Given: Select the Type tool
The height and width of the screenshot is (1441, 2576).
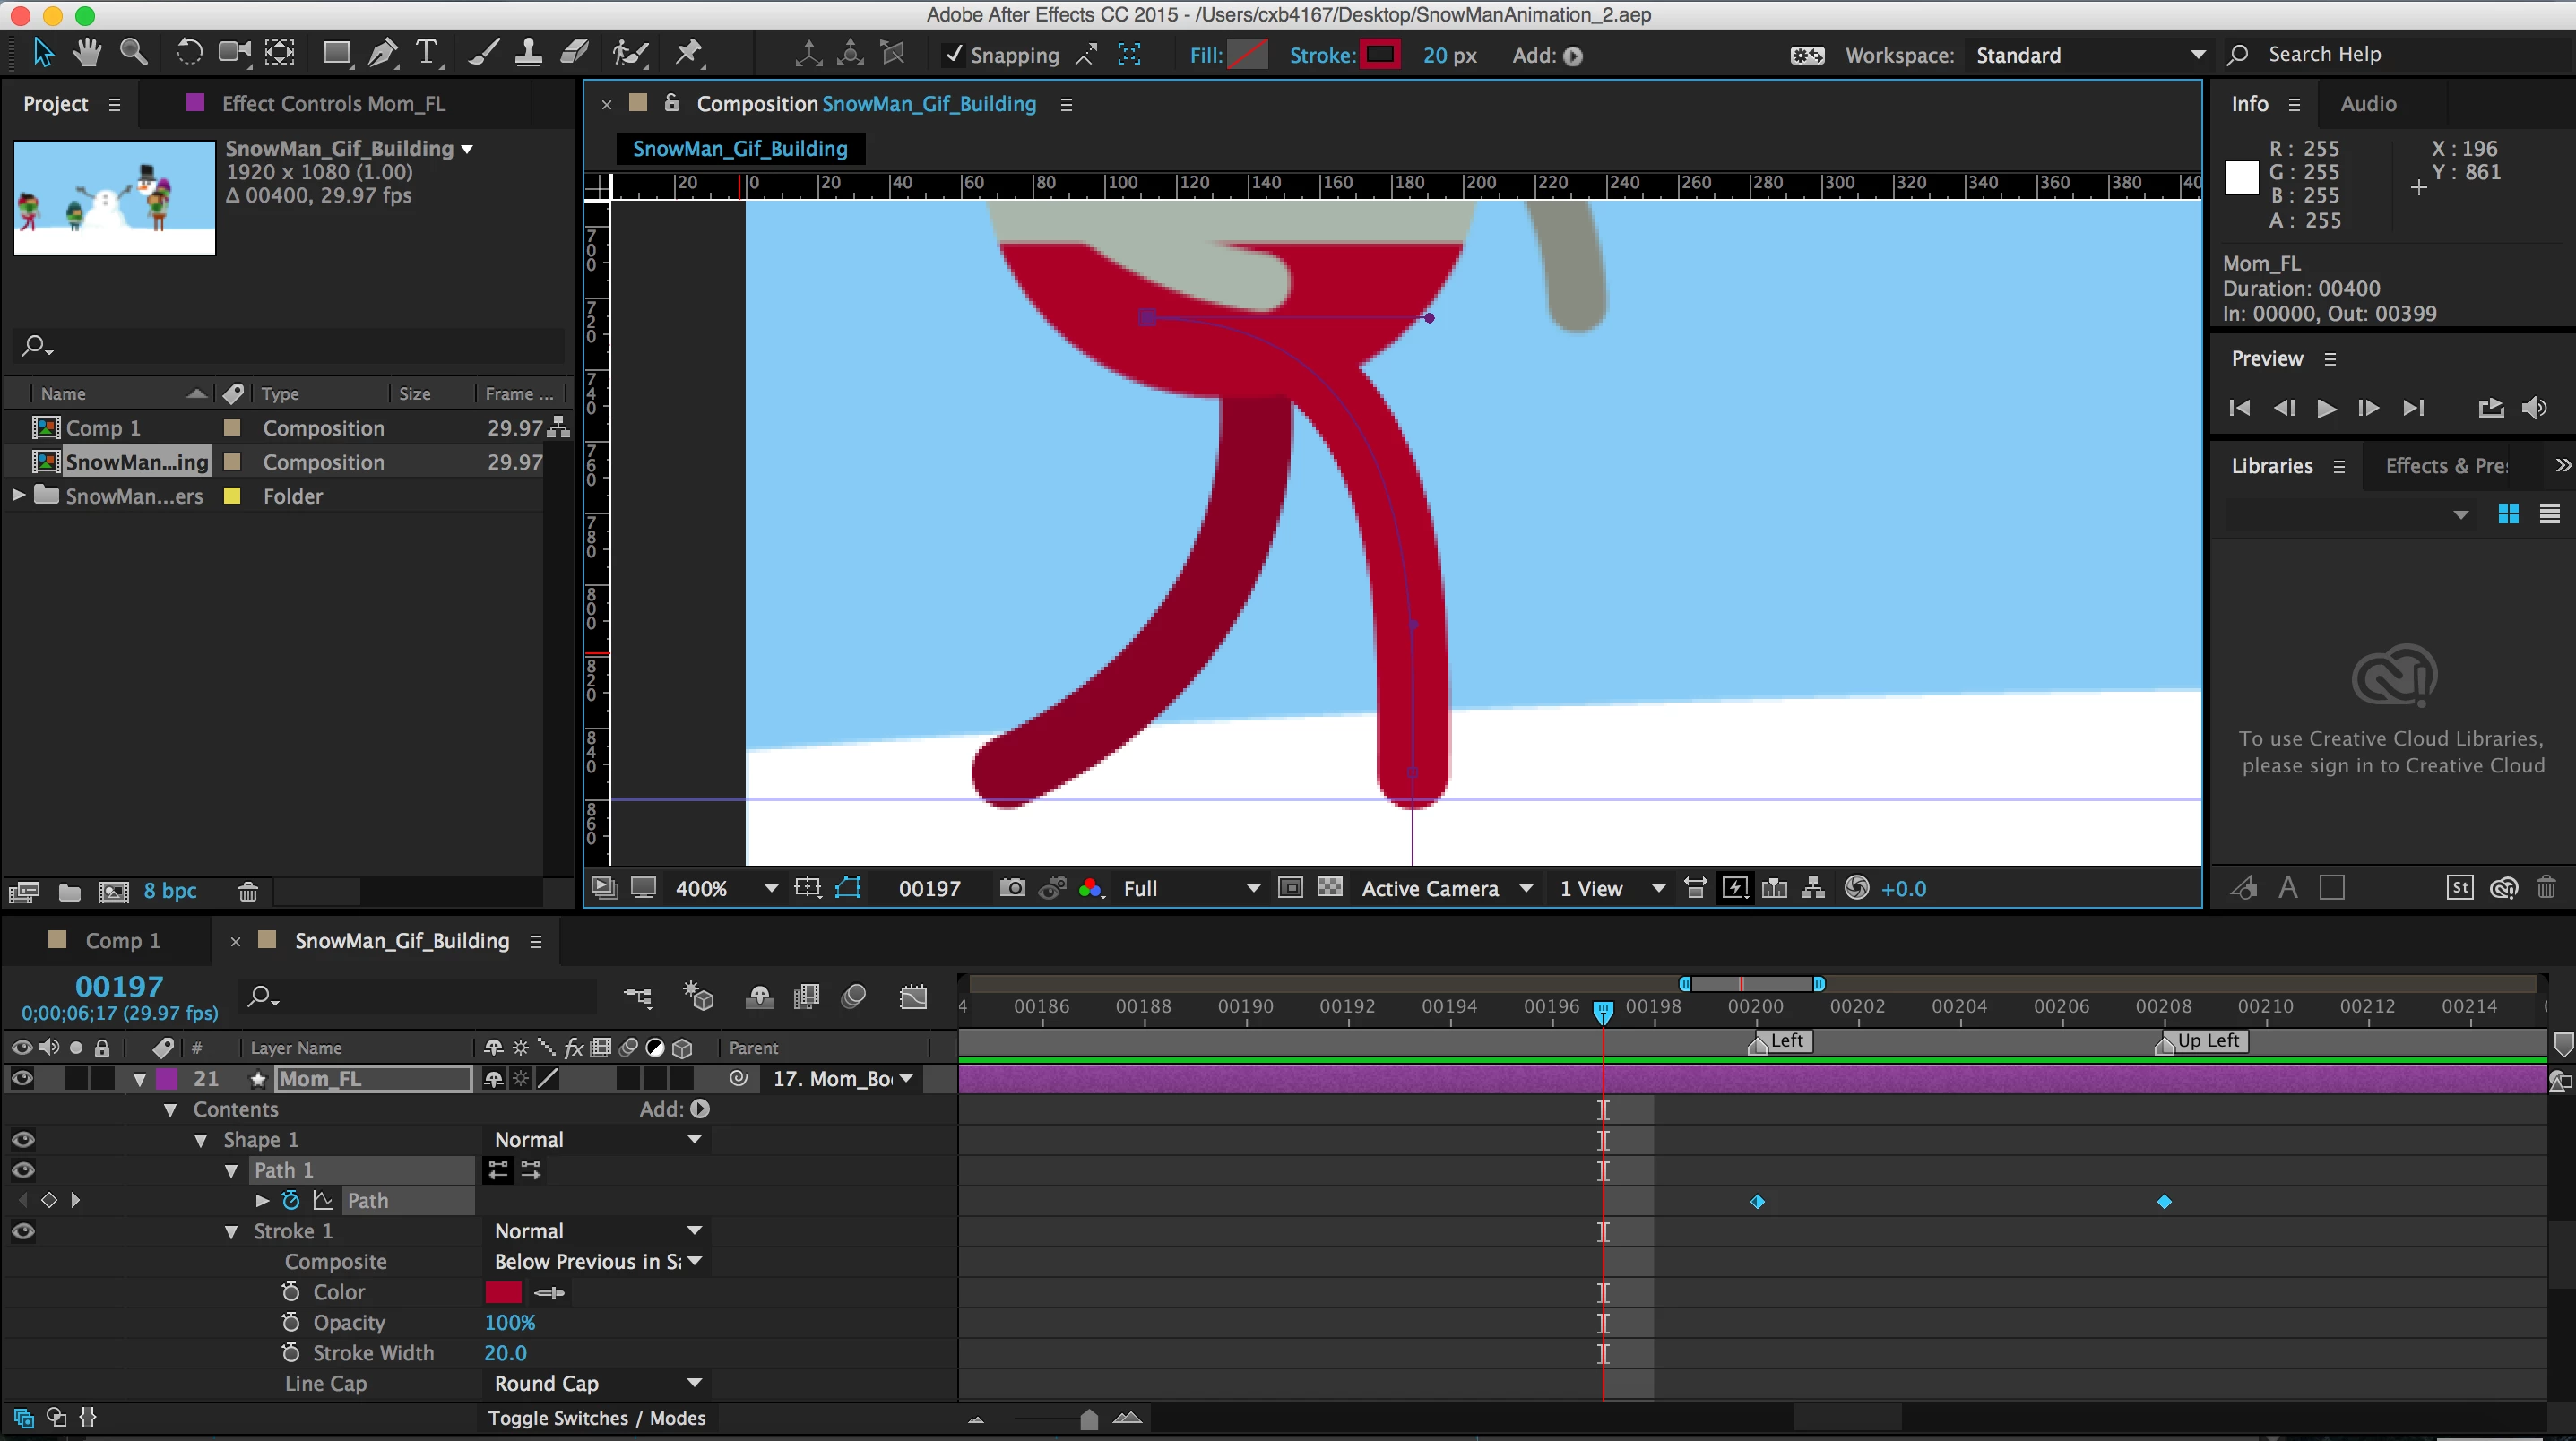Looking at the screenshot, I should [427, 53].
